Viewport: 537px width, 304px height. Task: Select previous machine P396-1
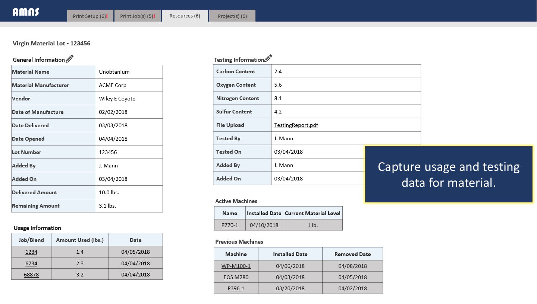236,288
